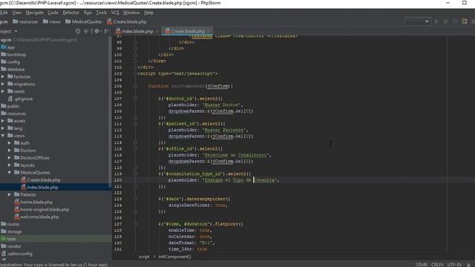
Task: Select home.blade.php file
Action: pos(33,202)
